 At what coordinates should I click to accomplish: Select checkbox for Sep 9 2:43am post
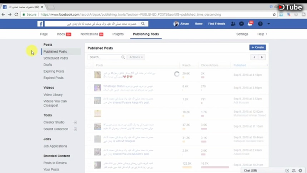click(x=89, y=152)
